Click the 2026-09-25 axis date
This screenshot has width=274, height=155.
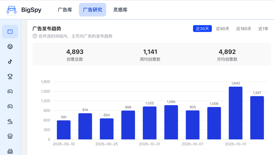pyautogui.click(x=107, y=144)
